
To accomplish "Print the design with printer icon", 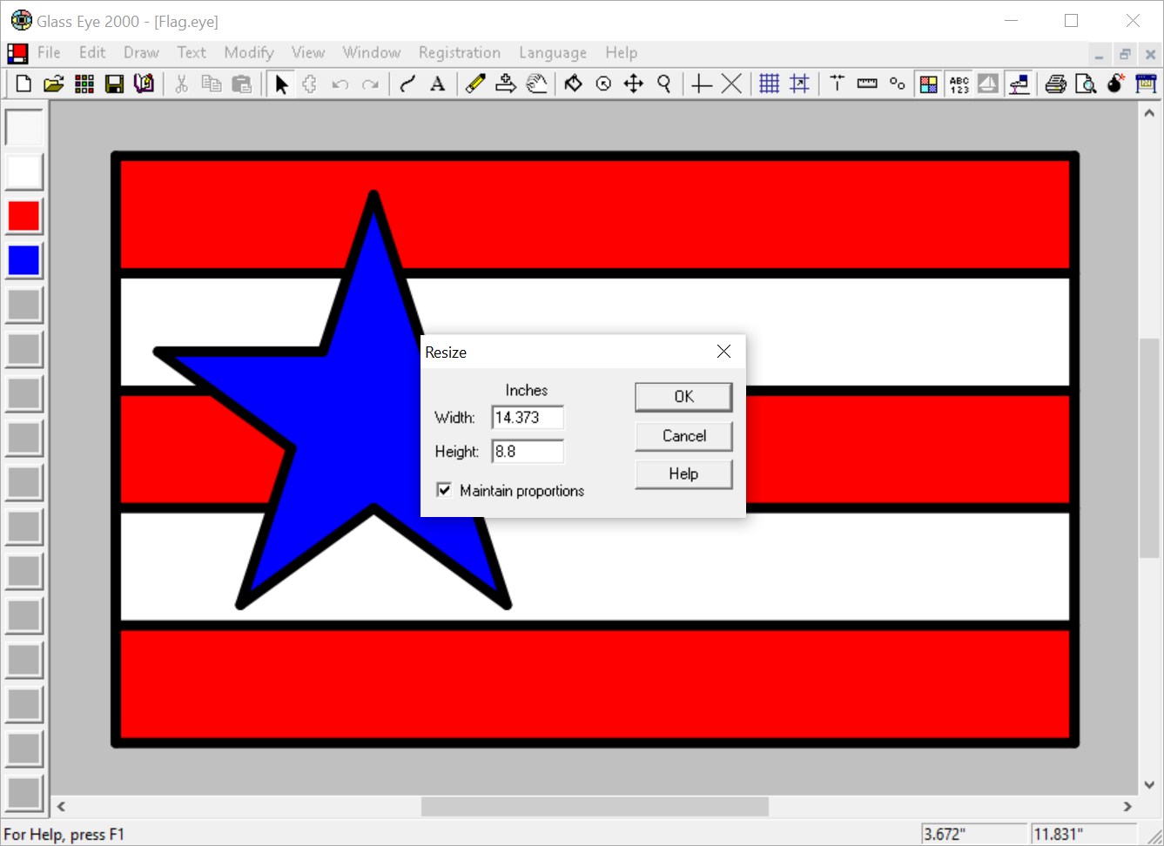I will [1056, 84].
